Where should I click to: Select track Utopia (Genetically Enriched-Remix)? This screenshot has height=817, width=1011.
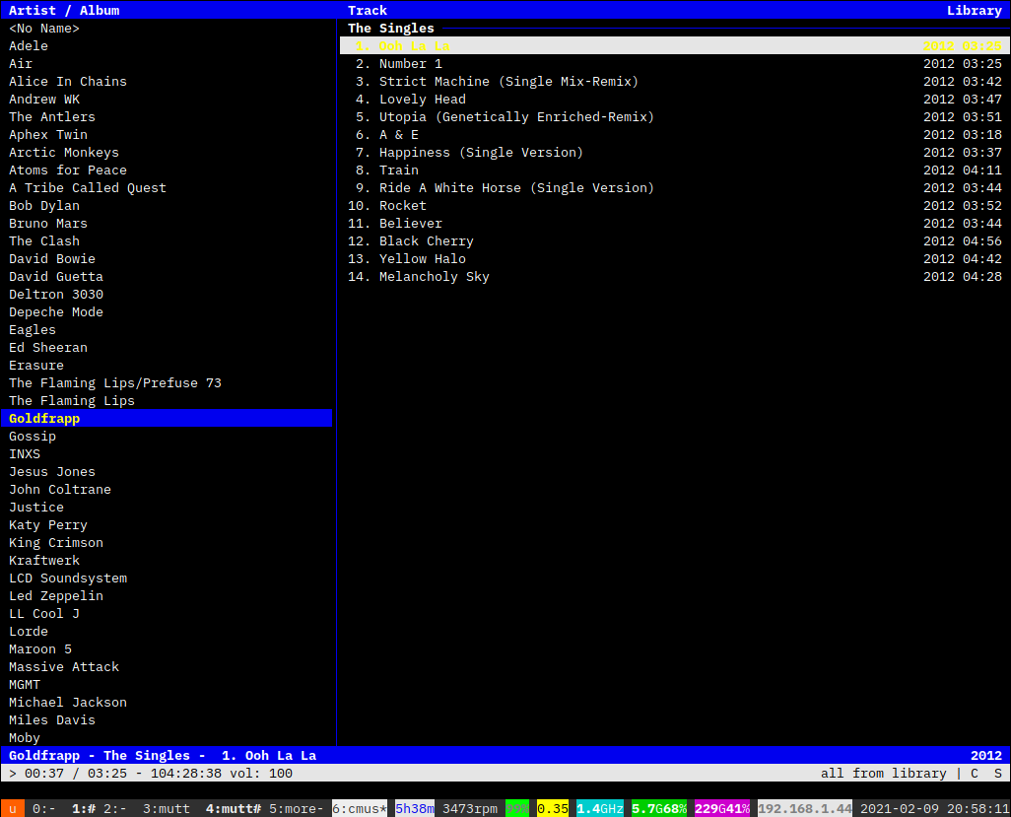point(675,116)
